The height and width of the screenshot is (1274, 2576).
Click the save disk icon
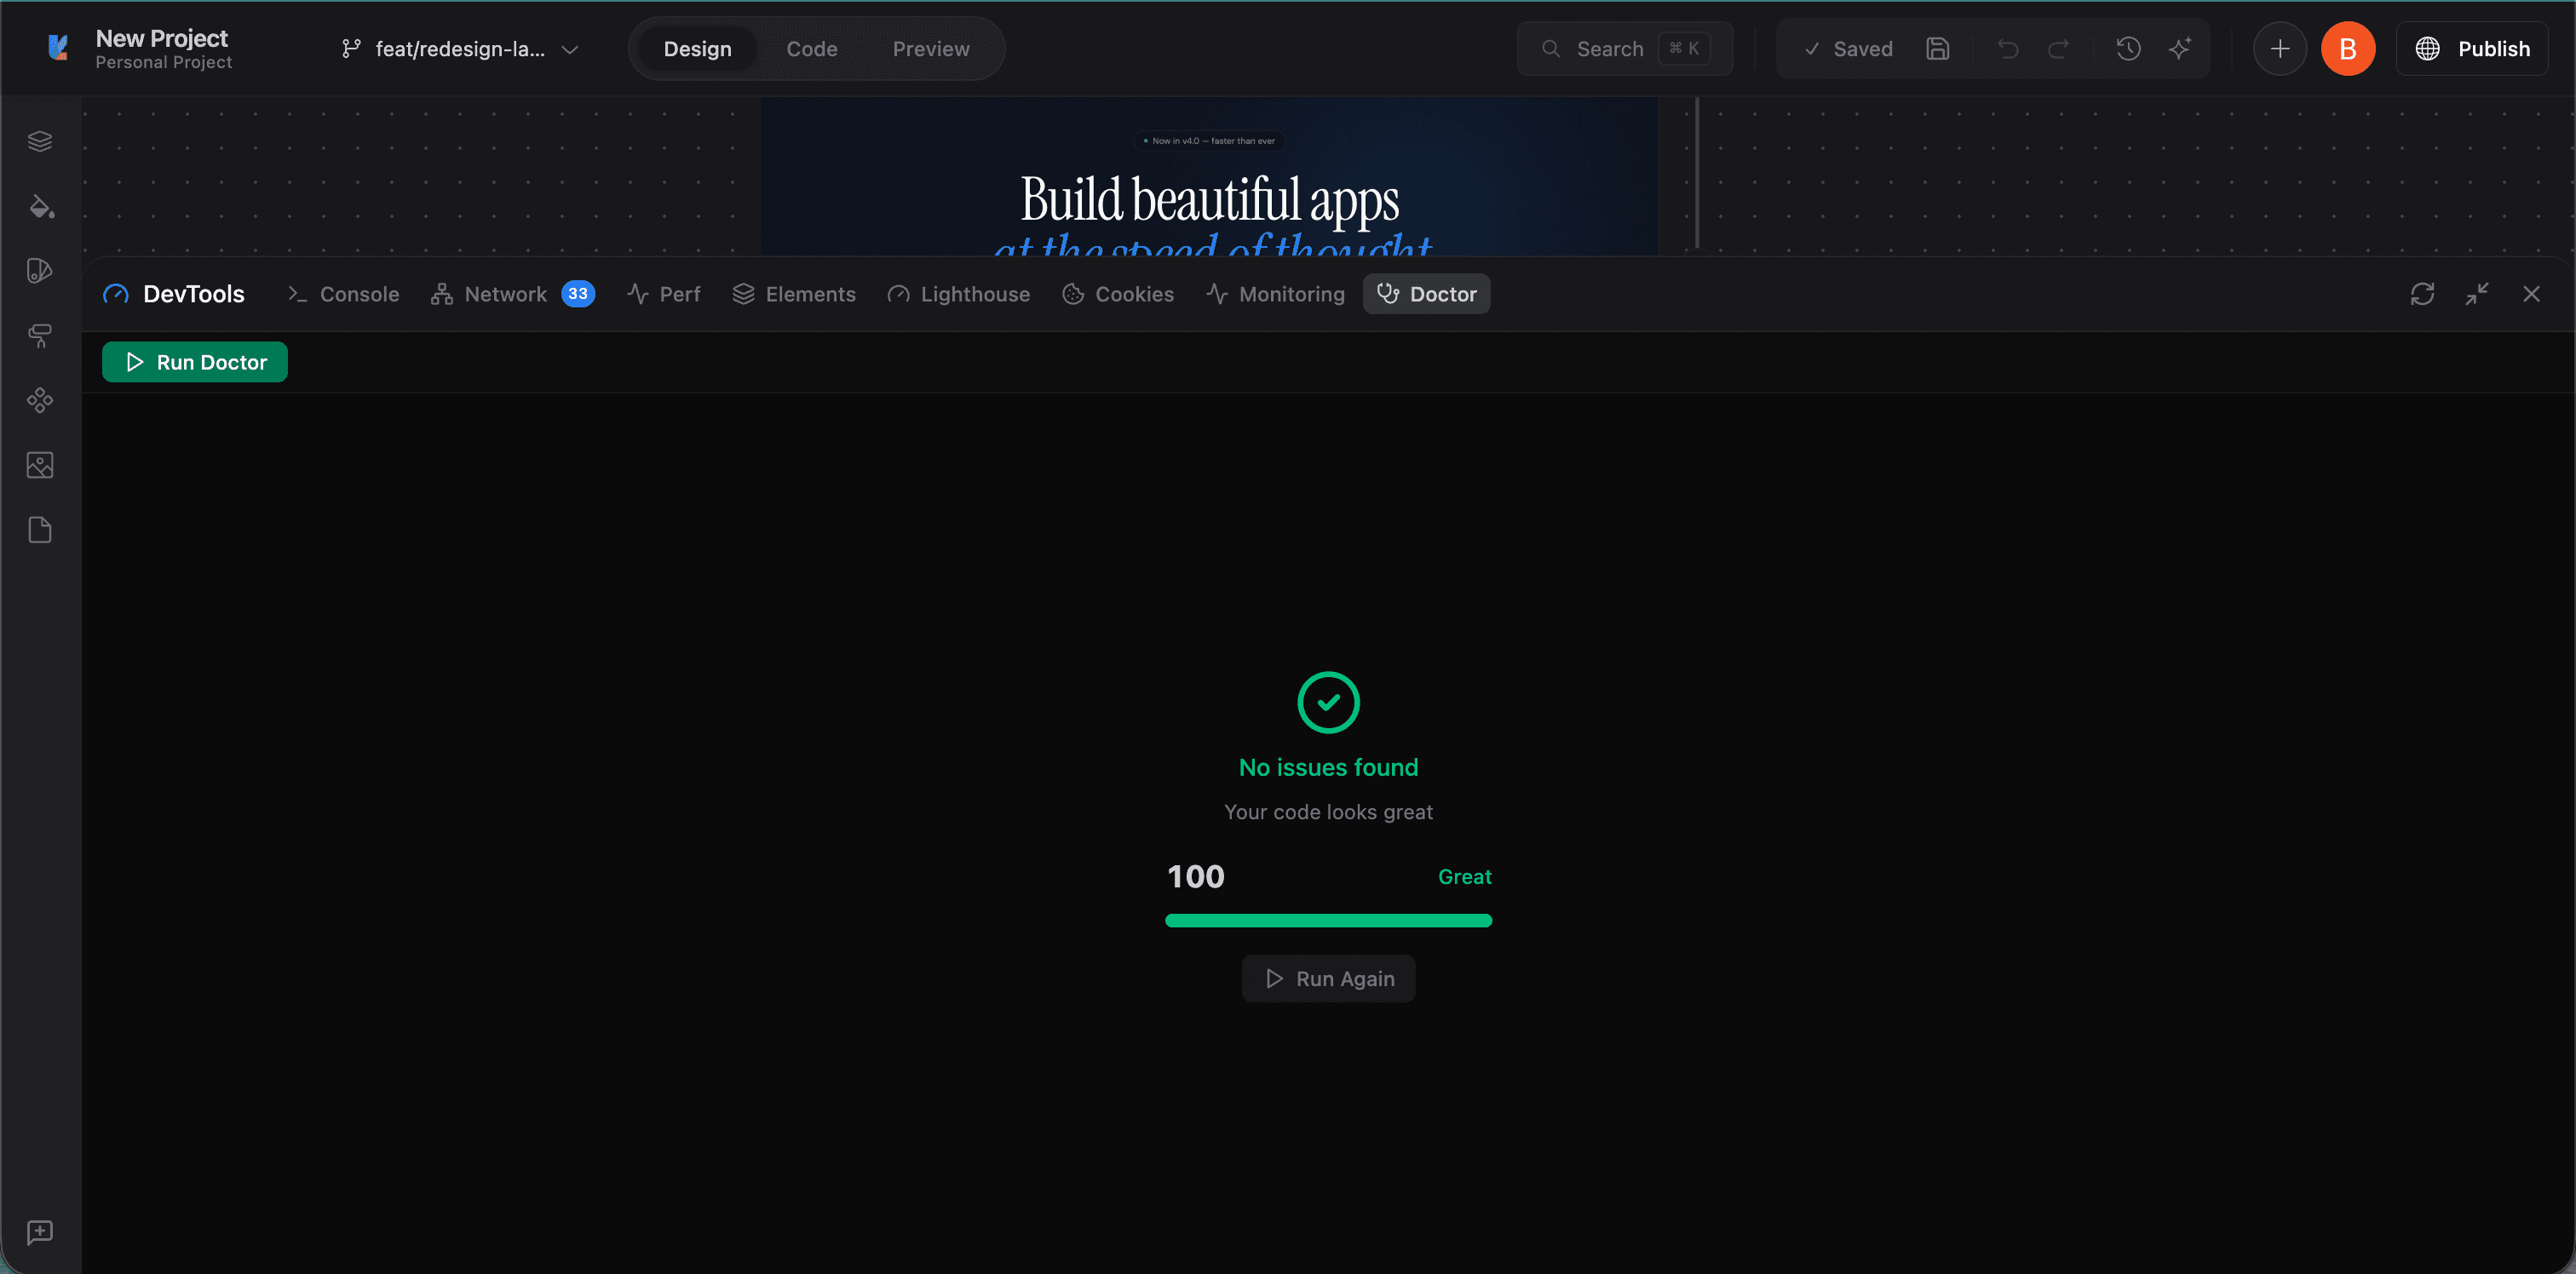(x=1938, y=48)
